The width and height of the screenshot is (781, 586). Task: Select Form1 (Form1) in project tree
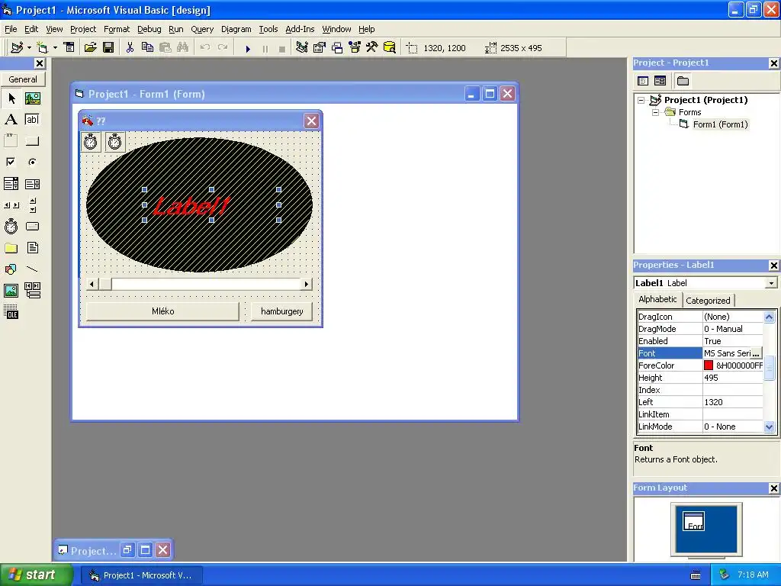[720, 124]
